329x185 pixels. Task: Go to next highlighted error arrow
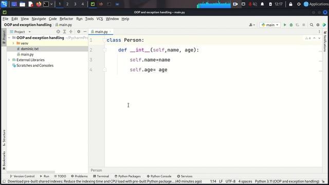pyautogui.click(x=319, y=38)
